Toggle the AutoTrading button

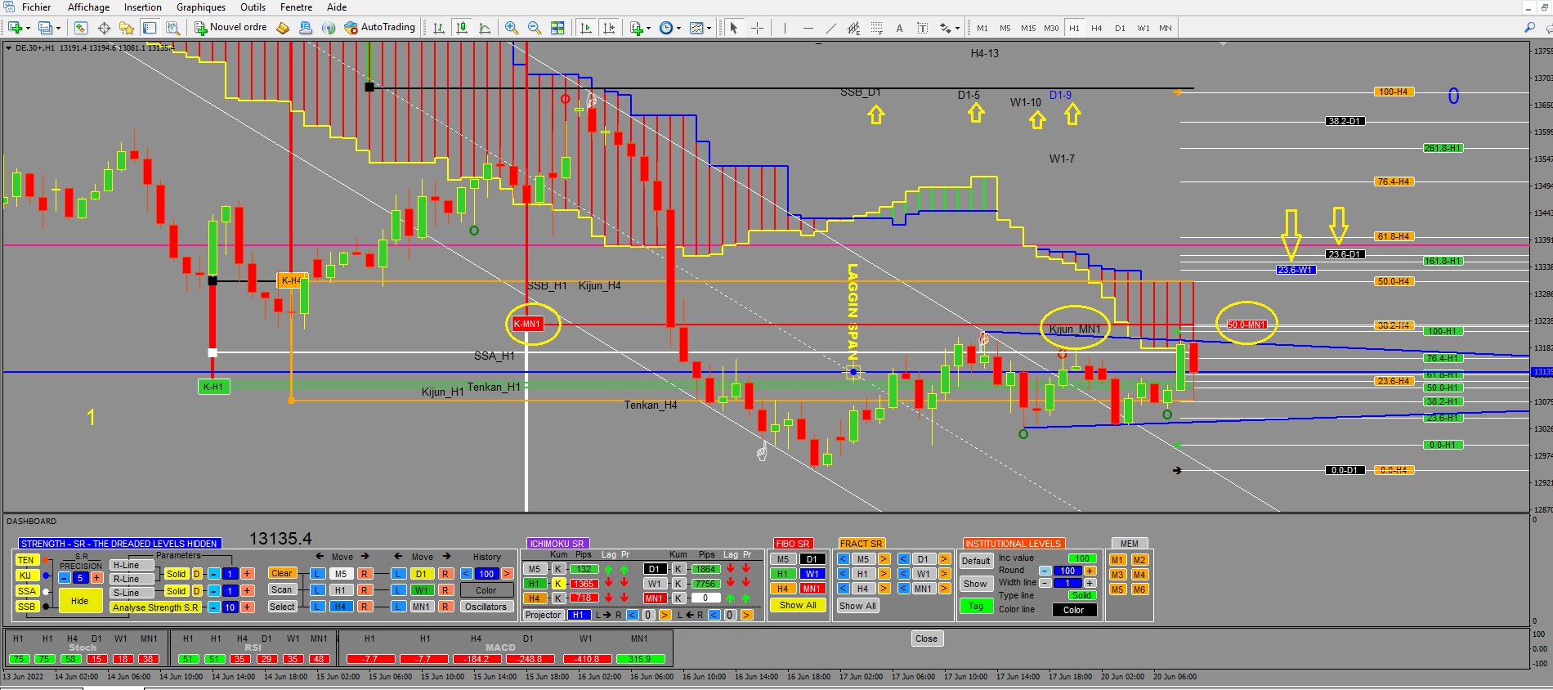tap(380, 27)
